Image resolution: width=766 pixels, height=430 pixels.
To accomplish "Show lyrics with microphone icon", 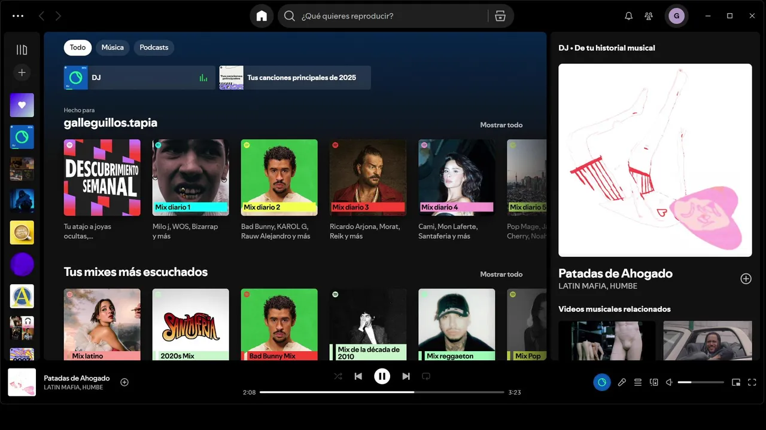I will [622, 382].
